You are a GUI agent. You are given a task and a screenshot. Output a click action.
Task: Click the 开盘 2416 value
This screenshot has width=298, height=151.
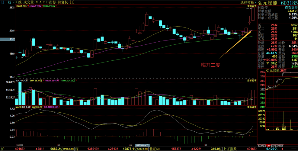(295, 50)
